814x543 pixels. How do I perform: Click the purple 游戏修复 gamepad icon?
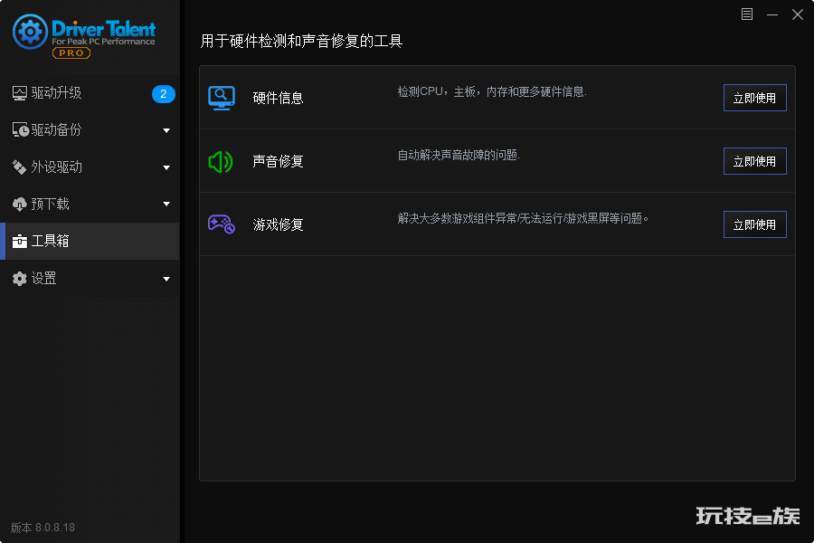(222, 224)
